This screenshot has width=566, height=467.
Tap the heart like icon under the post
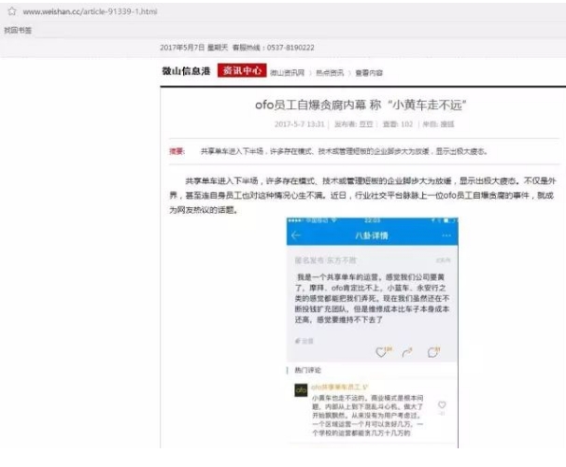tap(381, 352)
